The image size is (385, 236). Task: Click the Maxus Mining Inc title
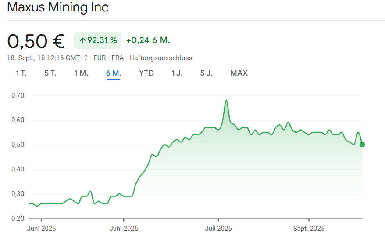pyautogui.click(x=58, y=7)
